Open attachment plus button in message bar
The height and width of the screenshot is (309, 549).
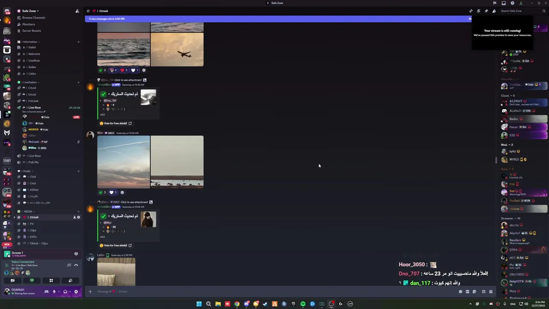[90, 291]
